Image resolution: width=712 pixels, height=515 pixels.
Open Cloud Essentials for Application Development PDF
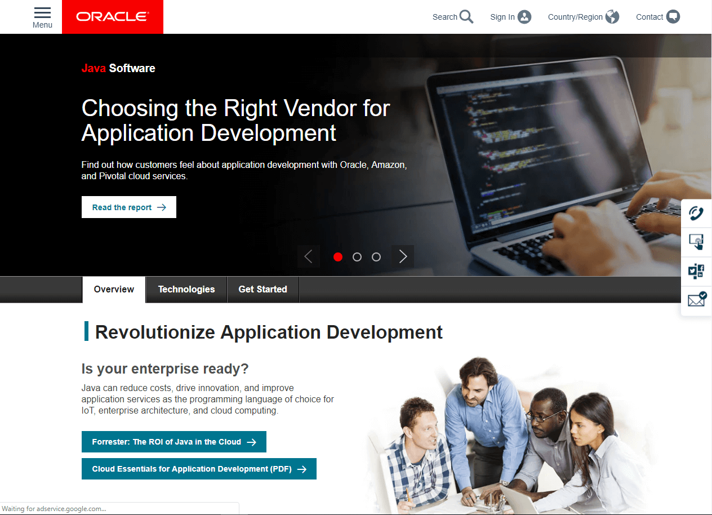(x=199, y=469)
